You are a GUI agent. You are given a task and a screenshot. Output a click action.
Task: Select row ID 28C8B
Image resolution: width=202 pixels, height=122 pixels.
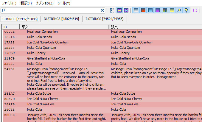(10, 110)
